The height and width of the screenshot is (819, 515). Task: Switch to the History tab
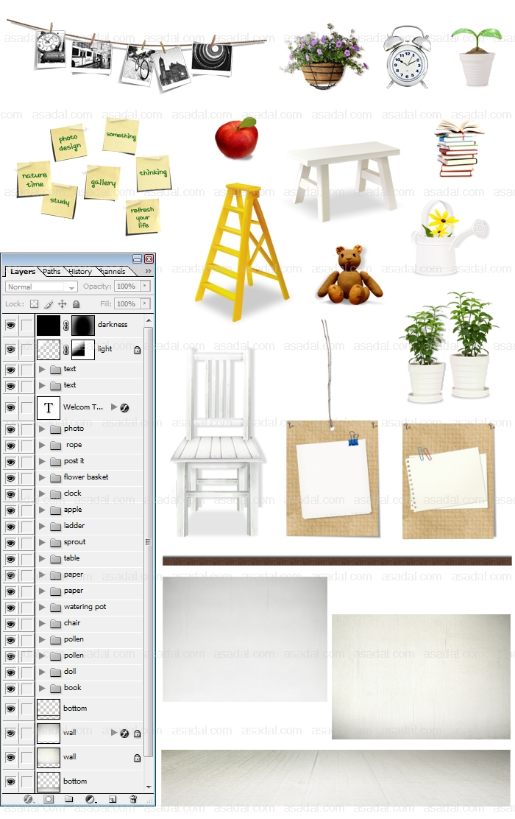point(80,272)
